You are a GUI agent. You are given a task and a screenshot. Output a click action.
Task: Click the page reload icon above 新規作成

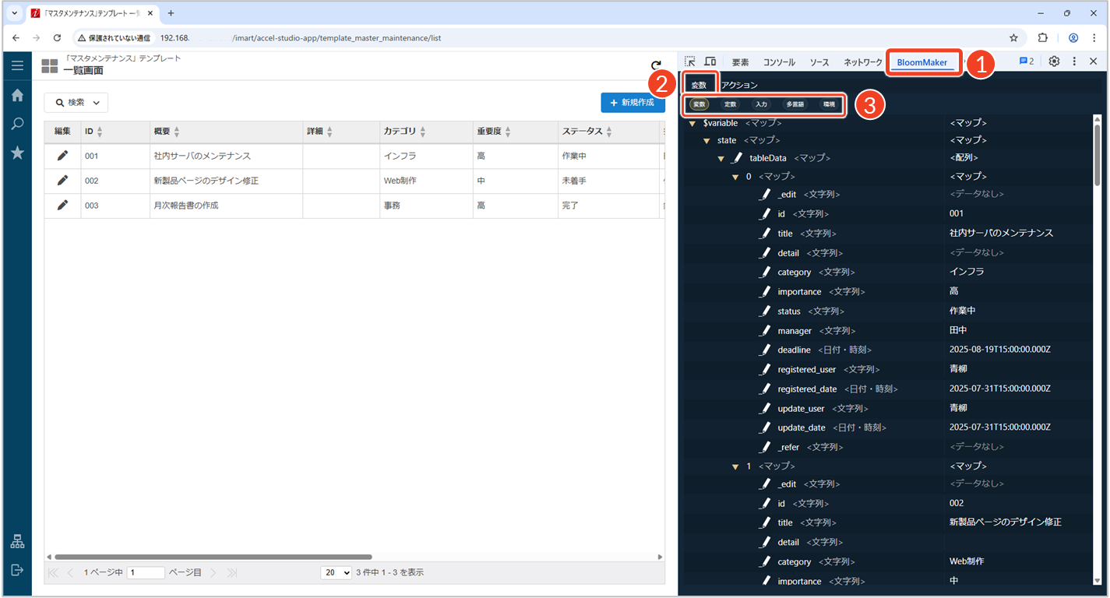click(656, 66)
